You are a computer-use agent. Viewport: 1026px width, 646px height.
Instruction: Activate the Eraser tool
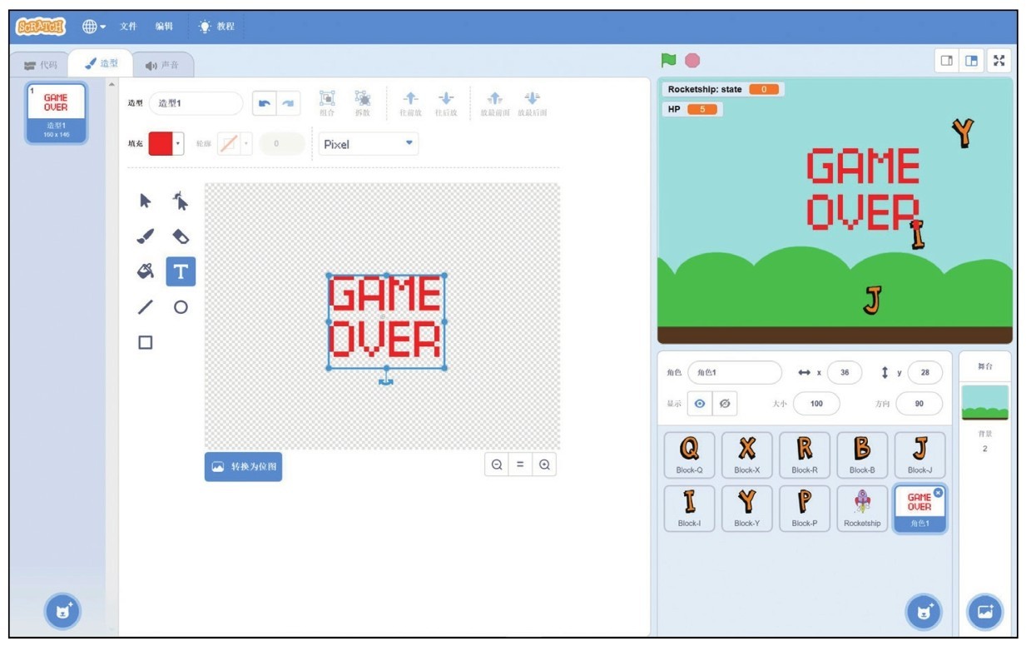[181, 236]
